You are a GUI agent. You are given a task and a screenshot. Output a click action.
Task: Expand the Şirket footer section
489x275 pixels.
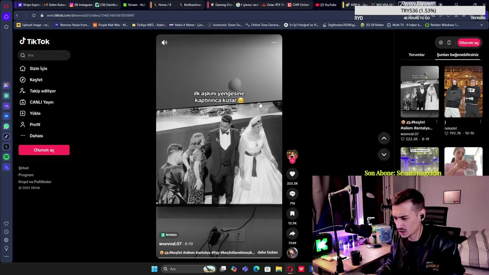(23, 168)
